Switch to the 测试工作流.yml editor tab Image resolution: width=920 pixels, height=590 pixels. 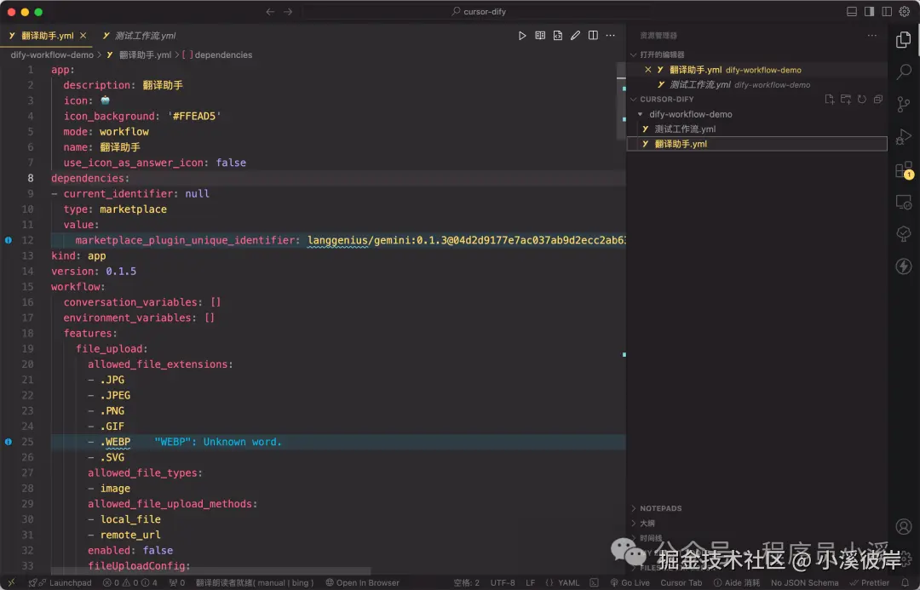(139, 36)
